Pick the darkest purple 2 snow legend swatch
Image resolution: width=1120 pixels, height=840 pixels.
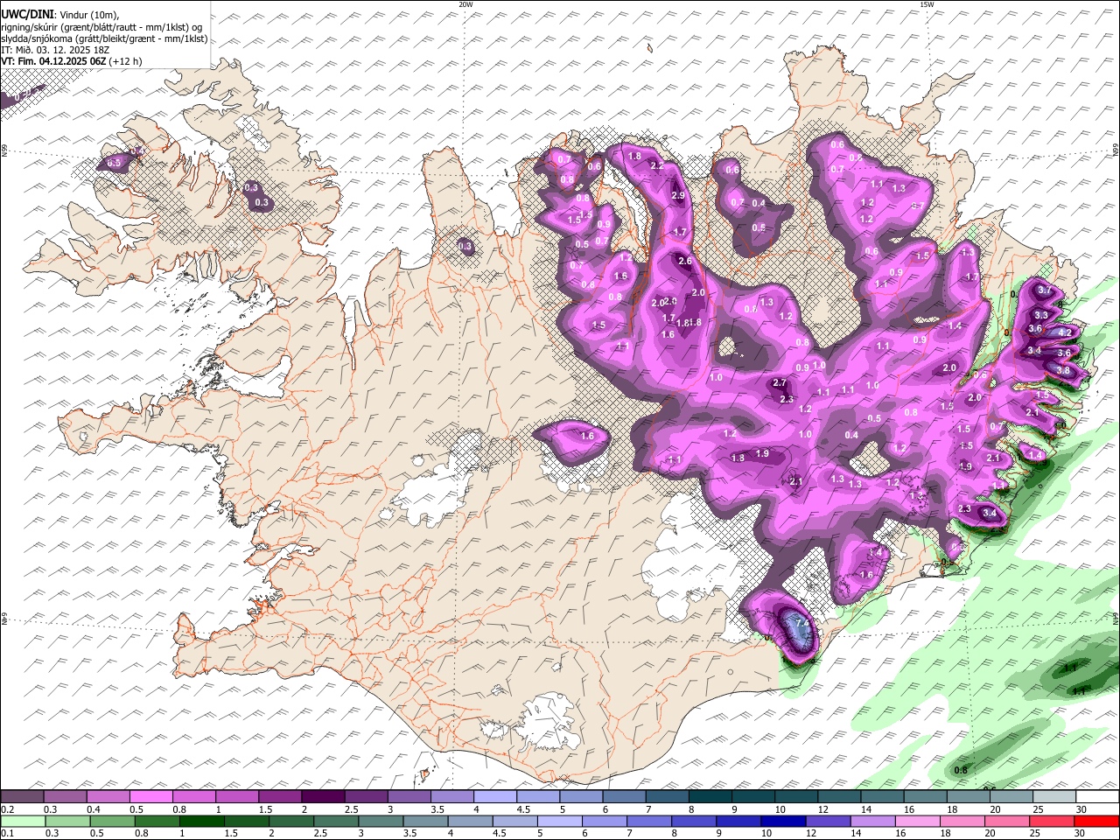pos(323,796)
